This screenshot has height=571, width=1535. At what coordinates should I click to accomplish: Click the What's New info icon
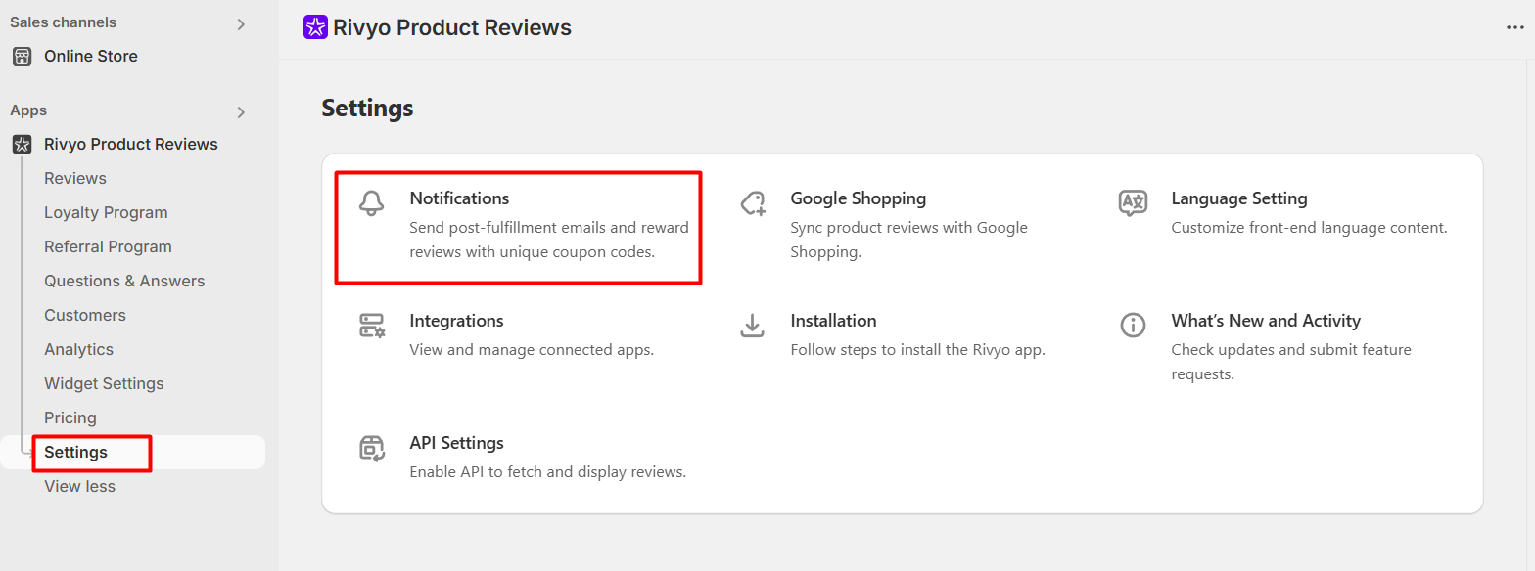click(x=1133, y=326)
